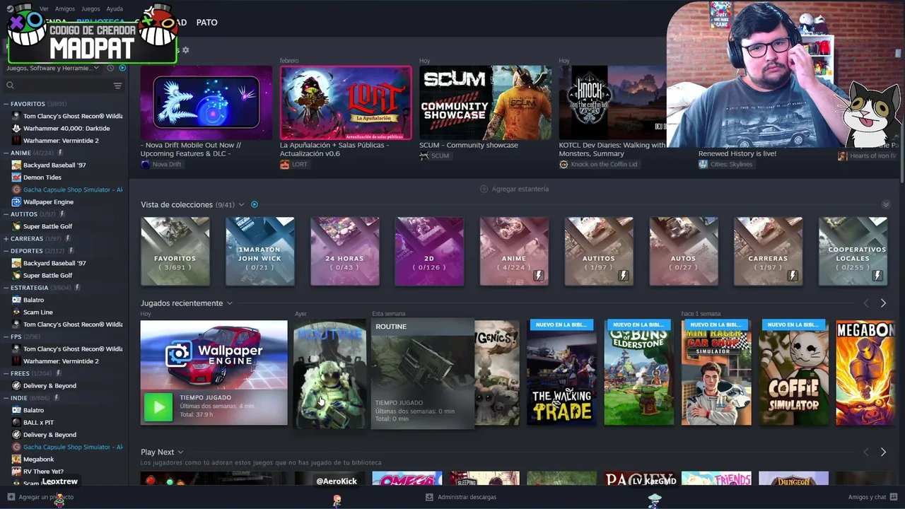Click the Balatro icon under ESTRATEGIA
905x509 pixels.
(x=16, y=300)
